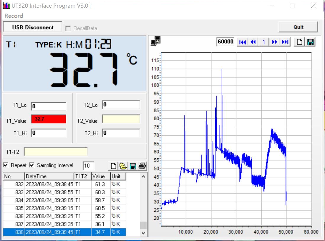
Task: Uncheck the Repeat checkbox
Action: (6, 165)
